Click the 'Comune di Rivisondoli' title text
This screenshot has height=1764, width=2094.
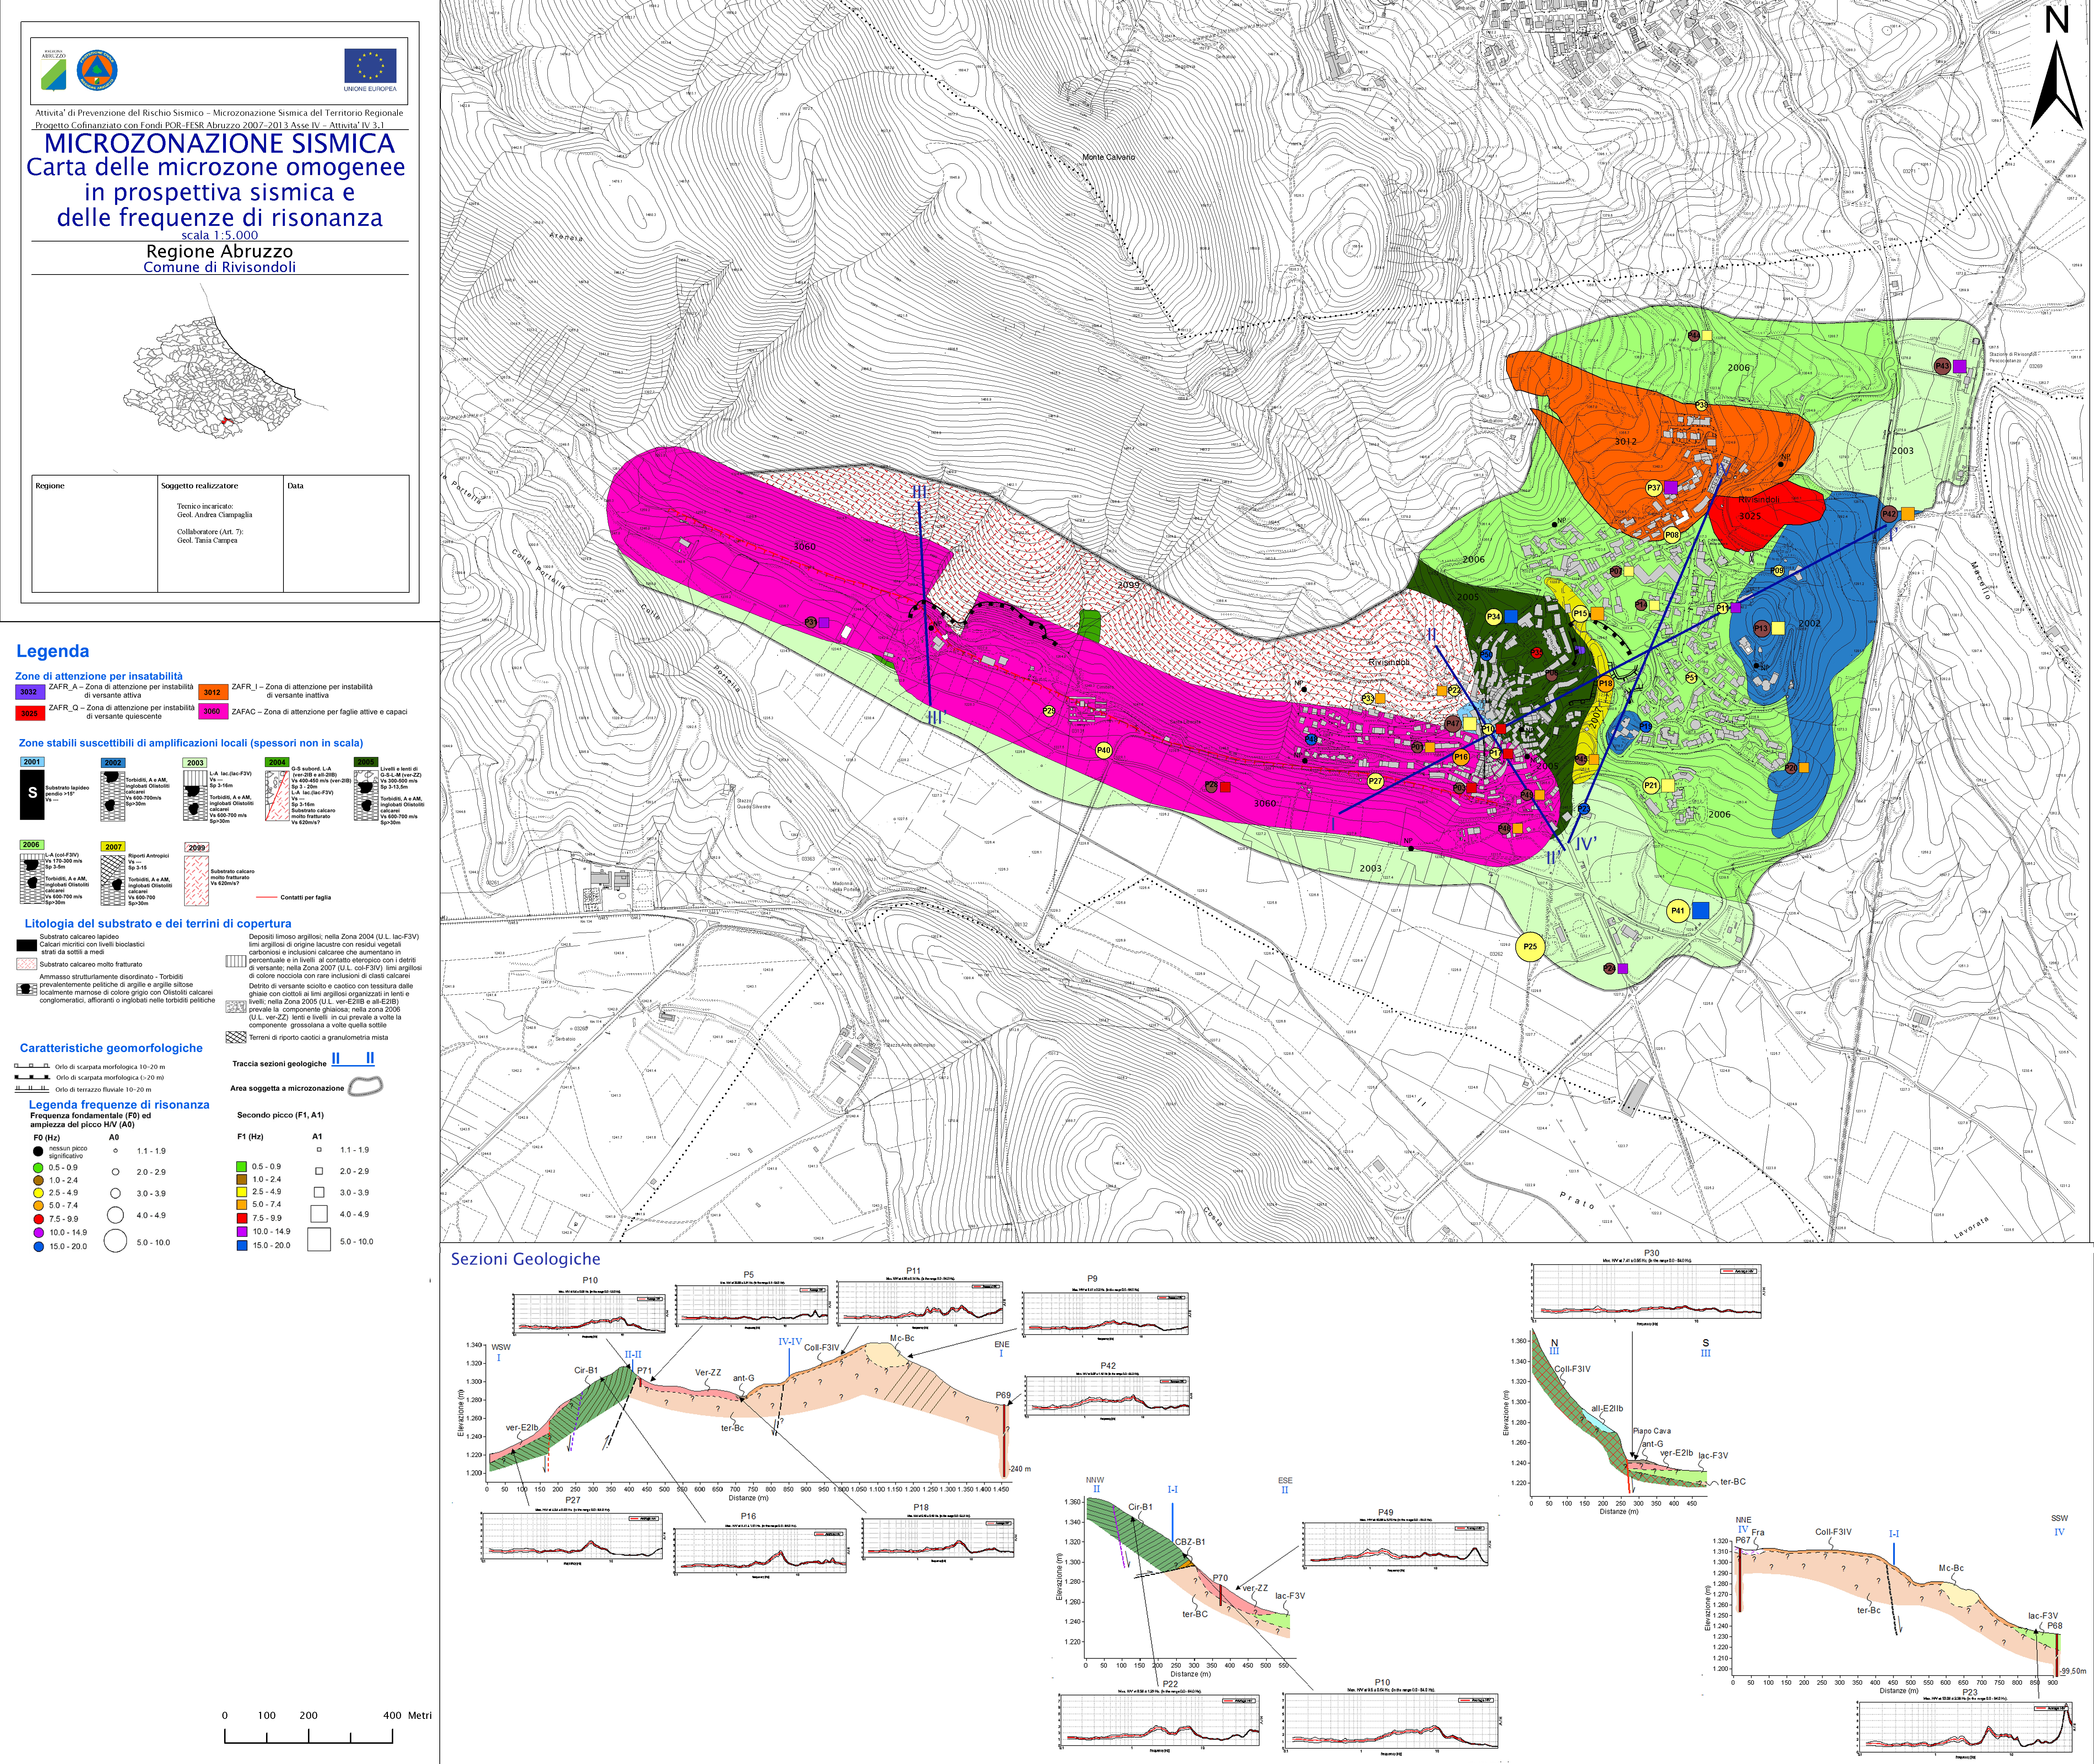[x=219, y=267]
